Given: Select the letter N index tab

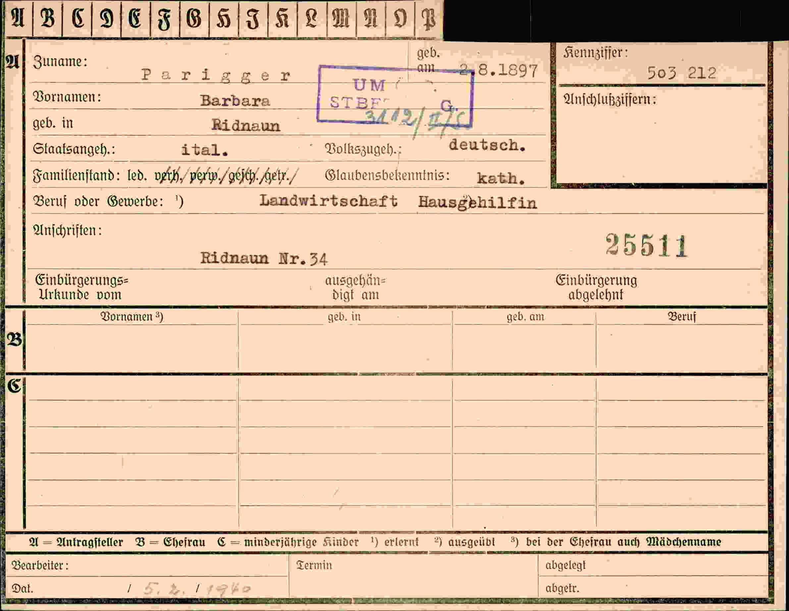Looking at the screenshot, I should click(371, 19).
